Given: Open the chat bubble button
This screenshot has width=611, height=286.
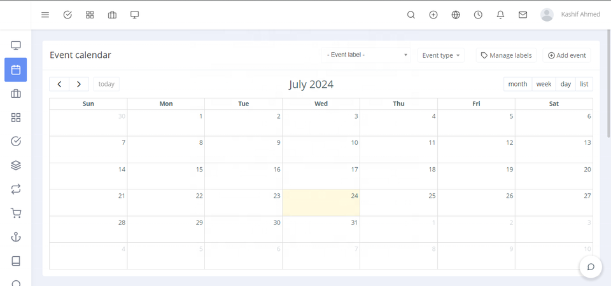Looking at the screenshot, I should pyautogui.click(x=591, y=266).
